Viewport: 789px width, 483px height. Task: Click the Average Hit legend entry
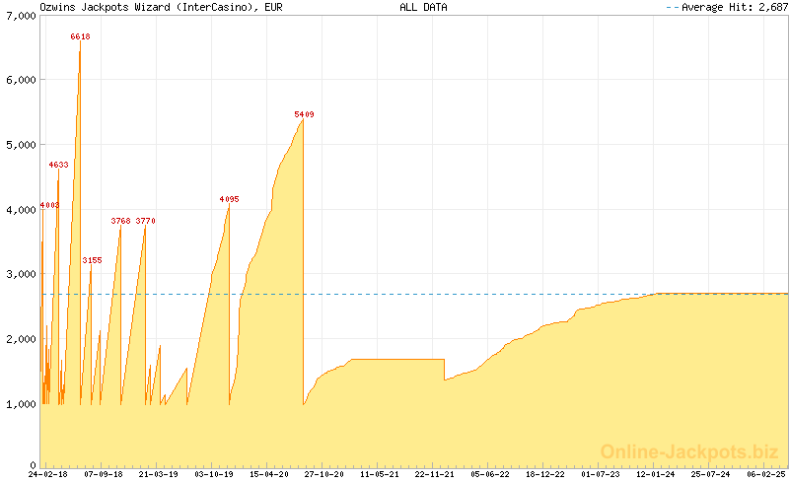728,7
